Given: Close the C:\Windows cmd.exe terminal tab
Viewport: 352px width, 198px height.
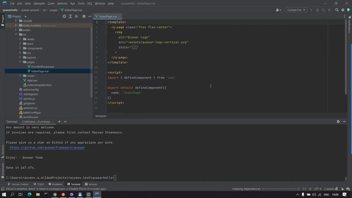Looking at the screenshot, I should pos(53,122).
